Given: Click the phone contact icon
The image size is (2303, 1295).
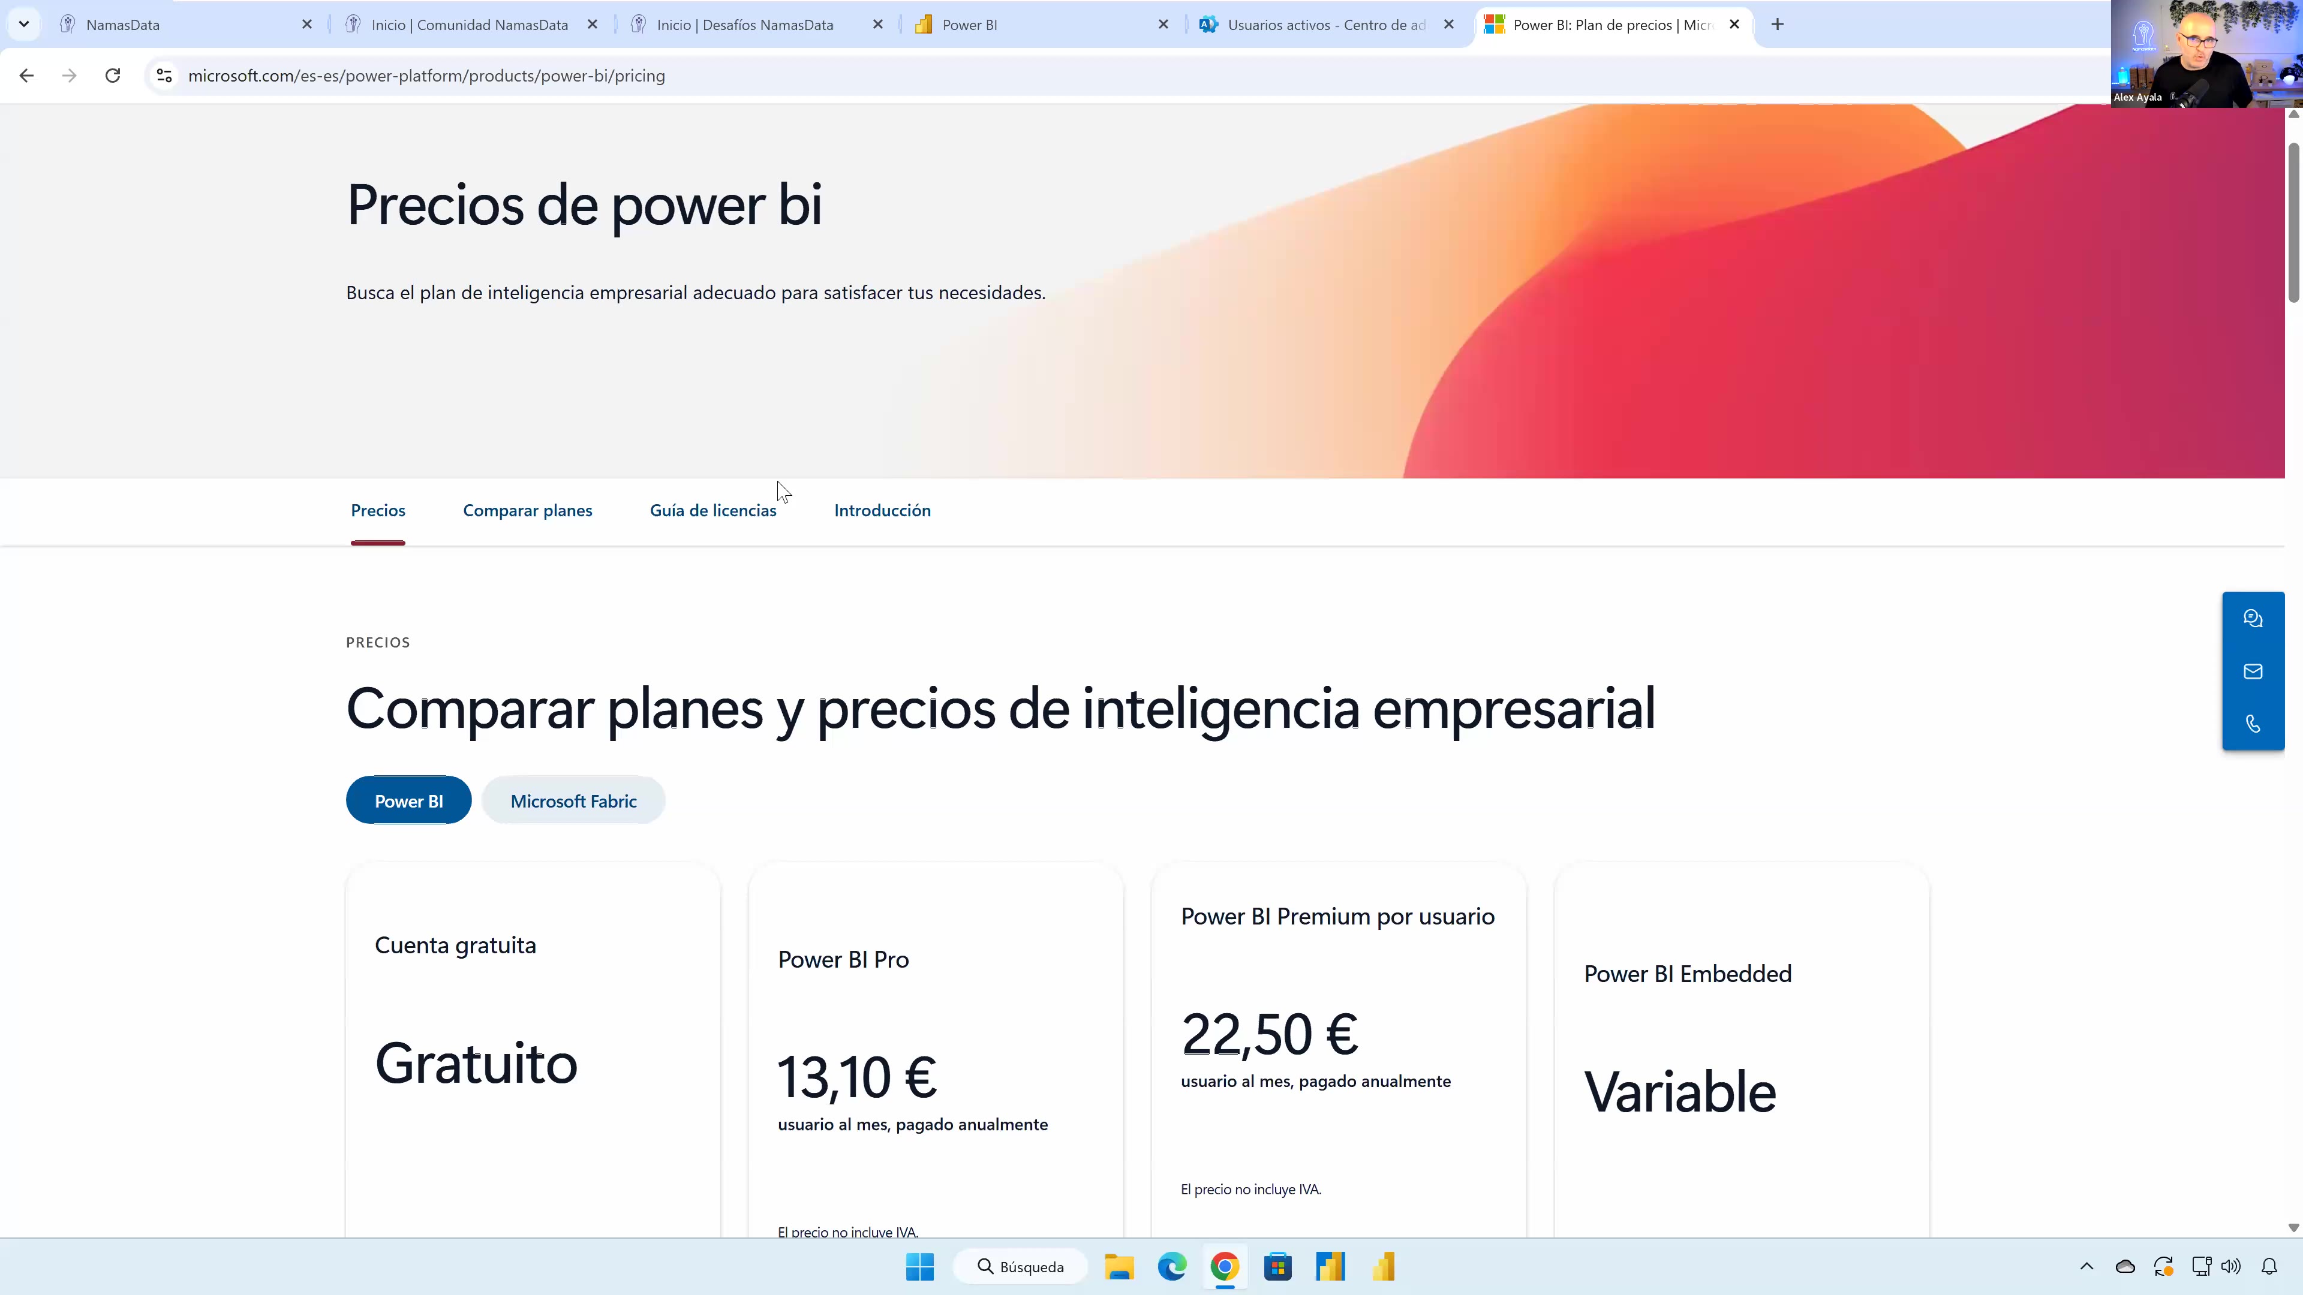Looking at the screenshot, I should coord(2252,724).
